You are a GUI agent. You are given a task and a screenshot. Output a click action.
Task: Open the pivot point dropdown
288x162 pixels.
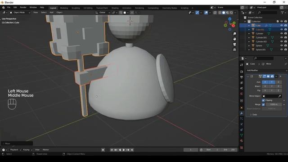coord(115,13)
